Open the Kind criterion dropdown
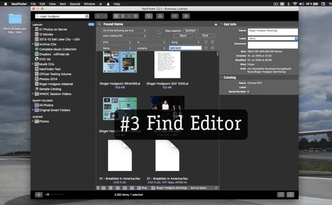Image resolution: width=332 pixels, height=205 pixels. 117,42
